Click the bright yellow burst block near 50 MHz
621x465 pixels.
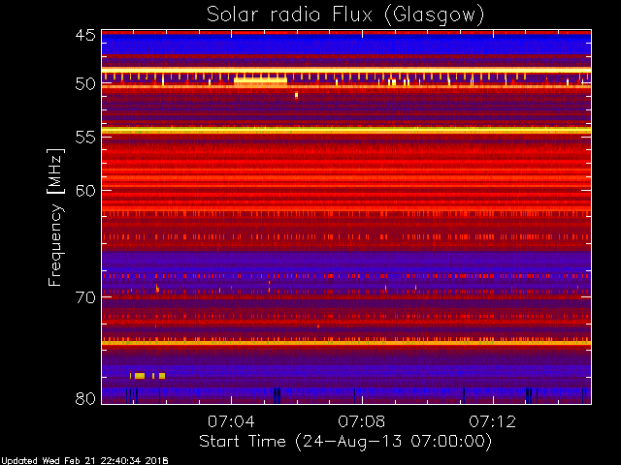pos(260,79)
